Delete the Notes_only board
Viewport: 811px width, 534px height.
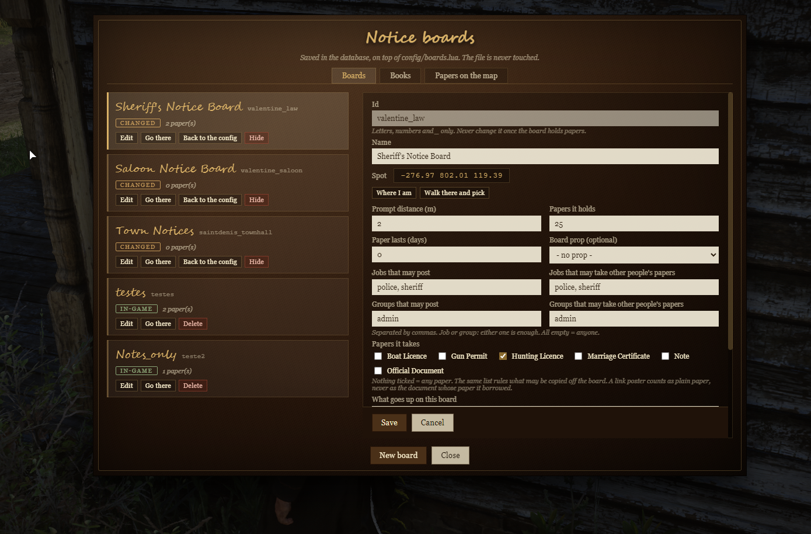click(193, 386)
